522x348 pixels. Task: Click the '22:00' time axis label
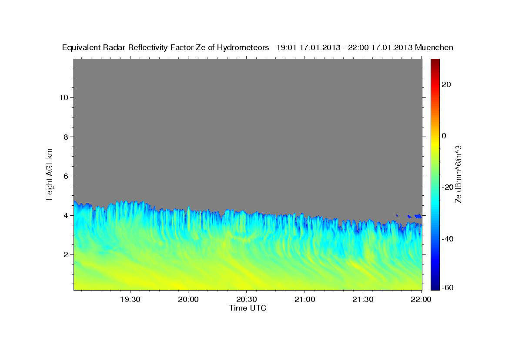(x=421, y=299)
